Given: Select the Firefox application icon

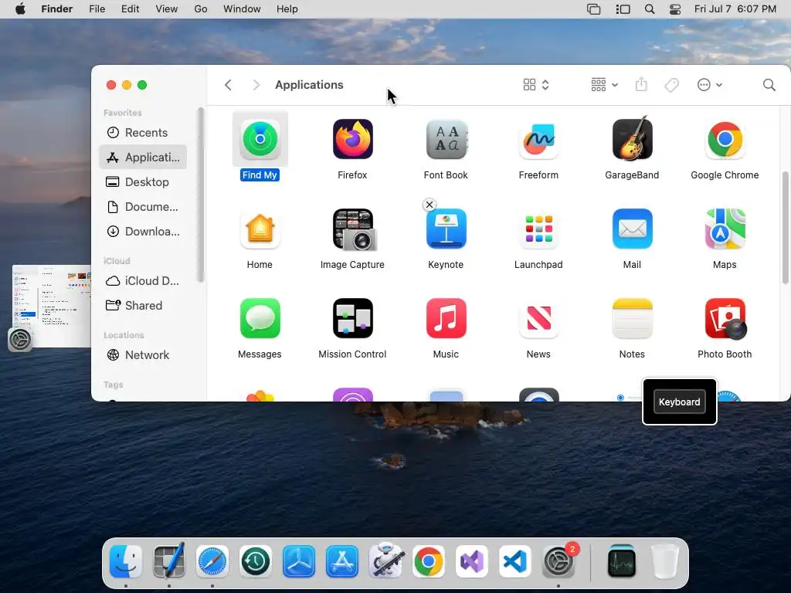Looking at the screenshot, I should 352,139.
